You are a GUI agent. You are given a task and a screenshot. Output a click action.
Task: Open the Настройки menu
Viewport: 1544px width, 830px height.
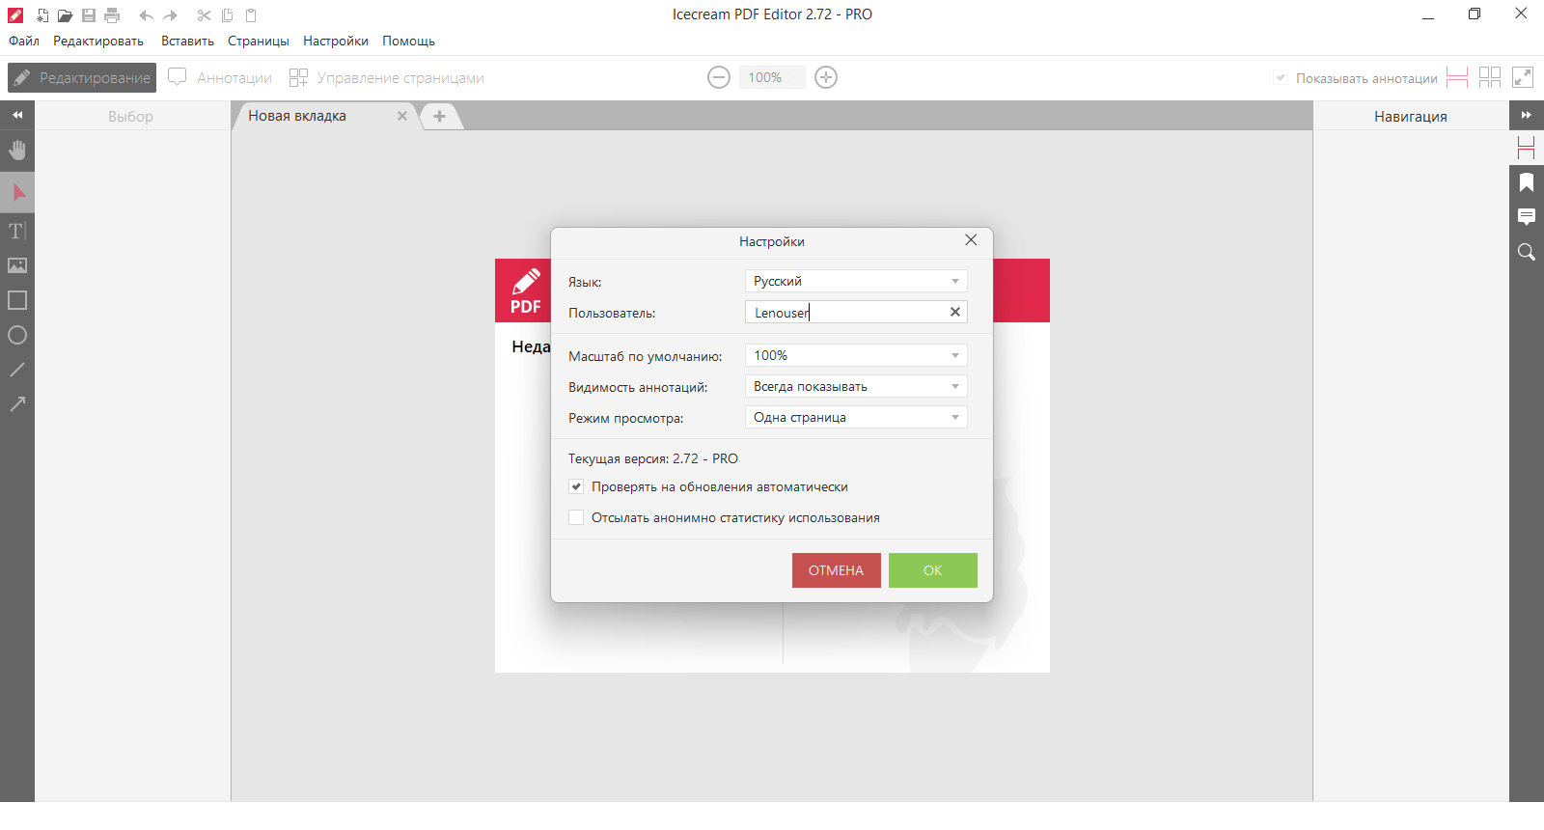pos(336,41)
